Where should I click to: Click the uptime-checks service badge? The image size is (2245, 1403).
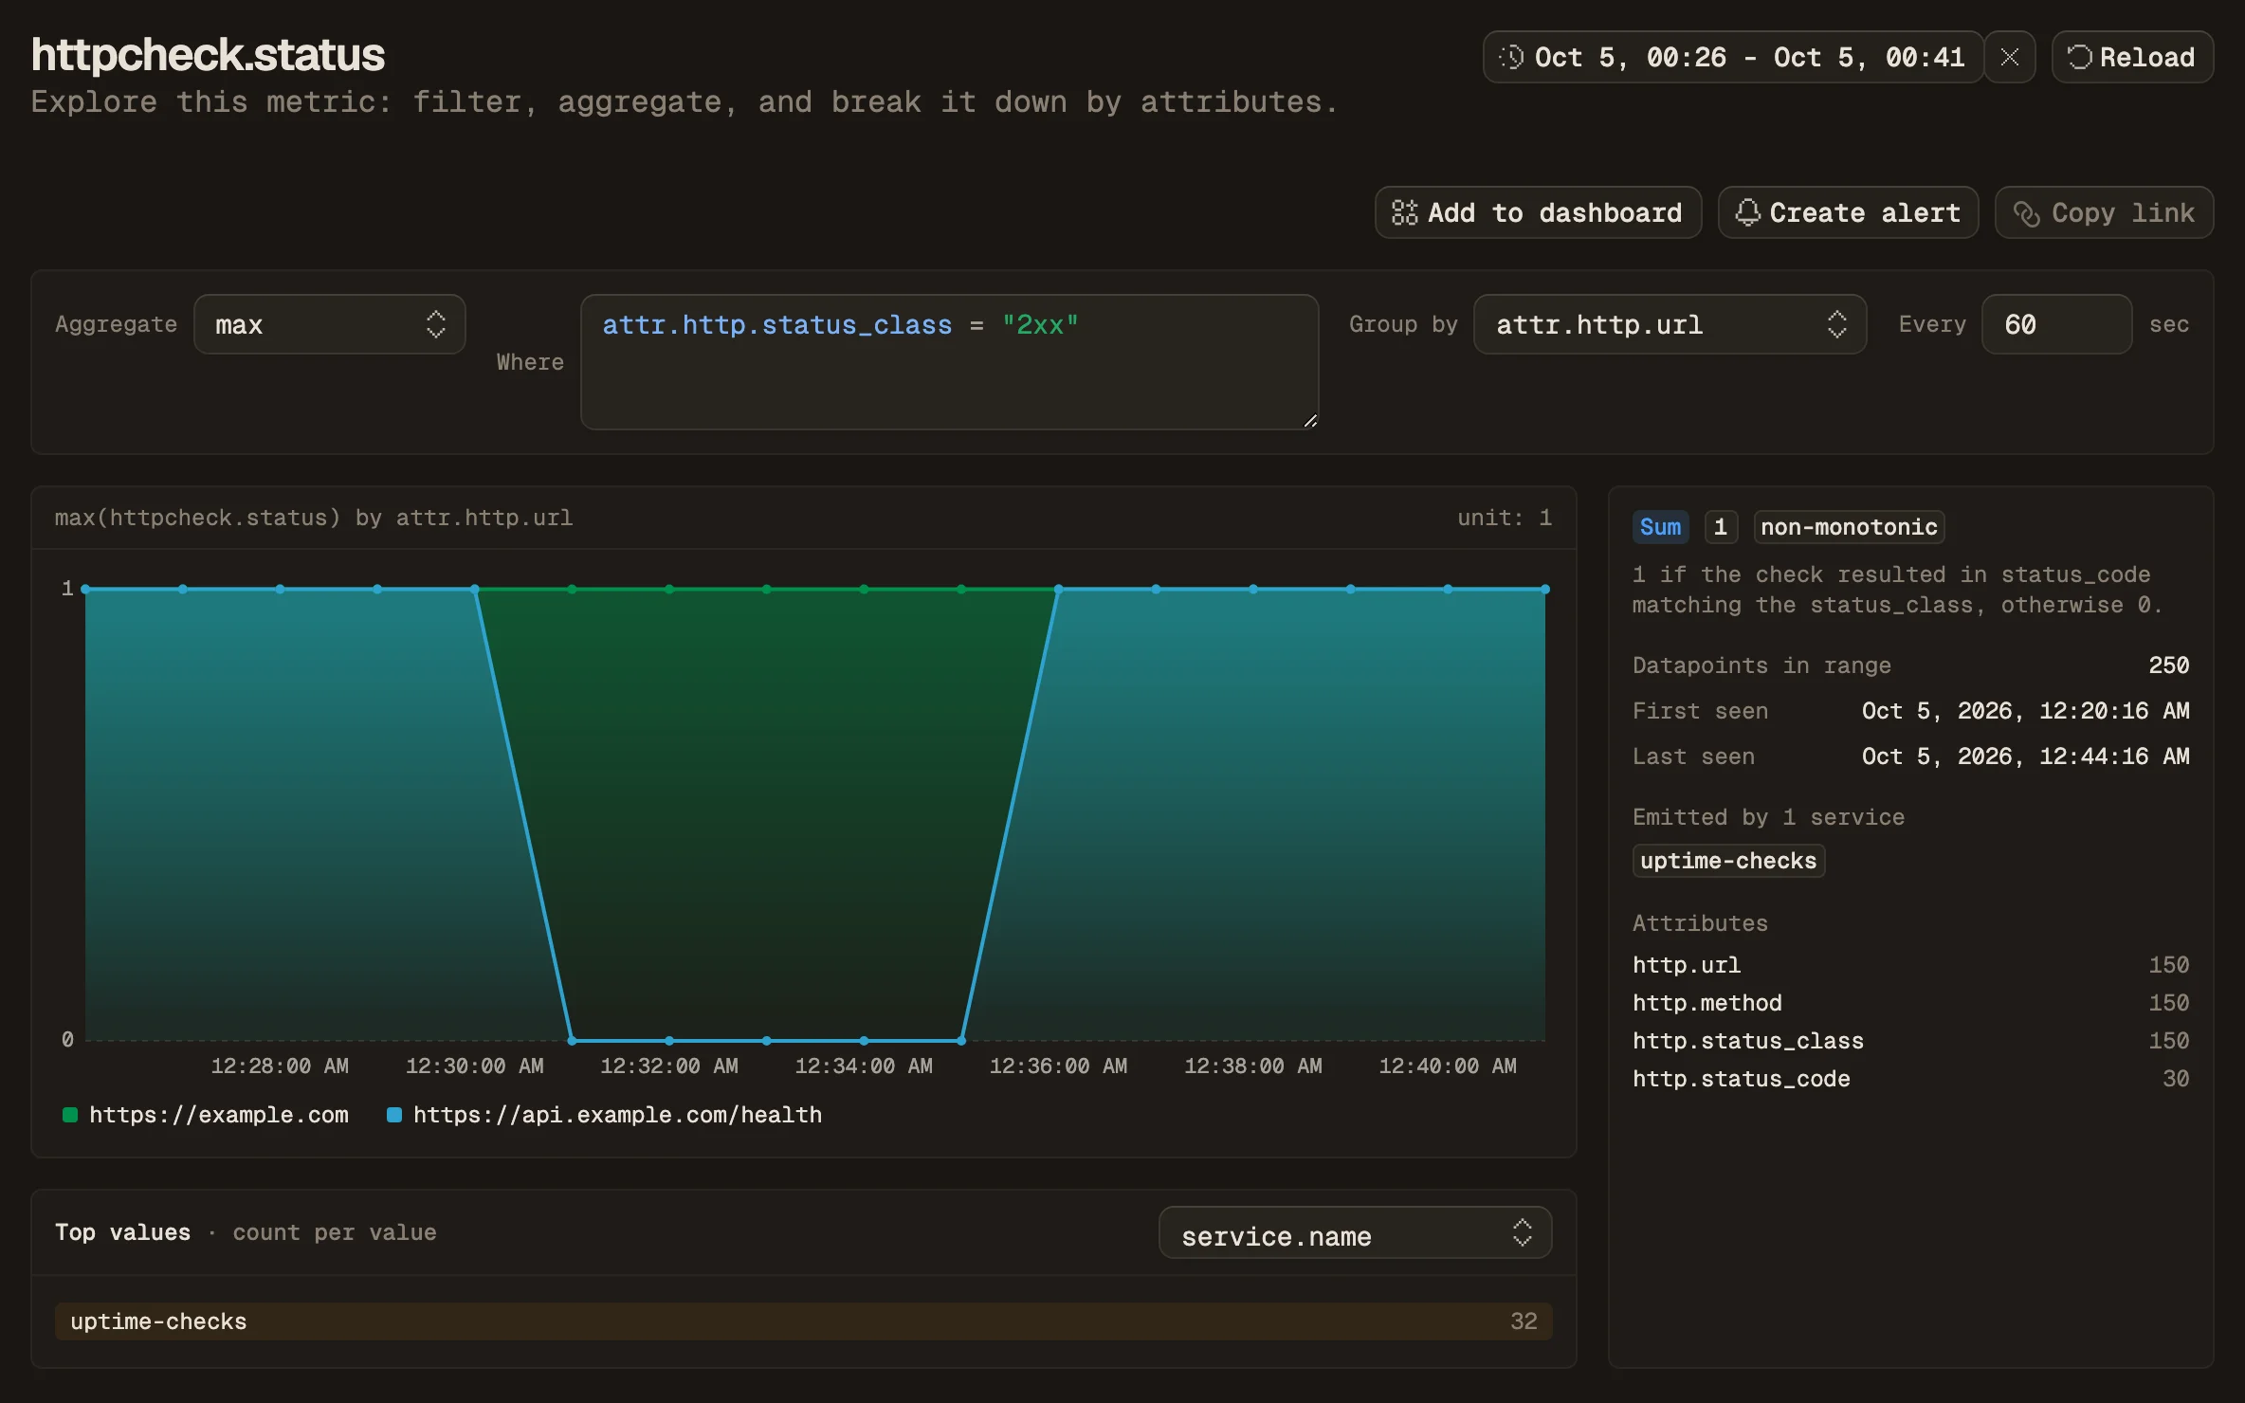(1728, 861)
